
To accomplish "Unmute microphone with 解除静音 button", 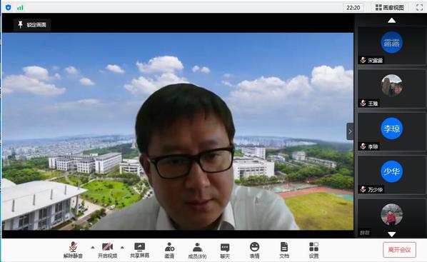I will (x=73, y=250).
